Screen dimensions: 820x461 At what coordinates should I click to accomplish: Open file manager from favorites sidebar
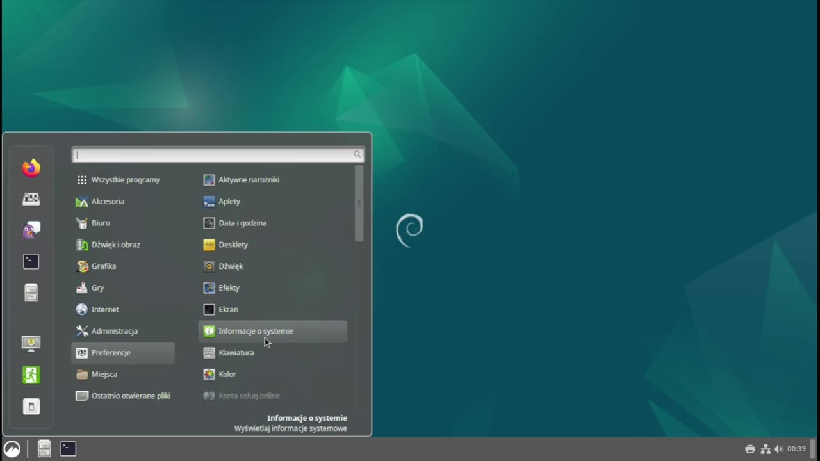[31, 293]
